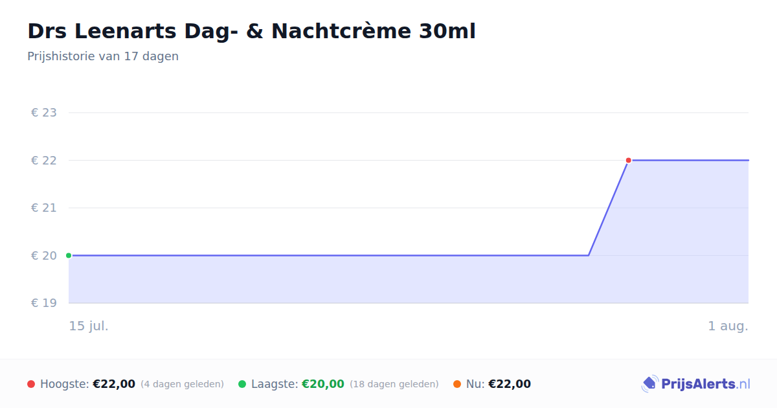Click the green dot beside Laagste
The width and height of the screenshot is (777, 408).
242,384
